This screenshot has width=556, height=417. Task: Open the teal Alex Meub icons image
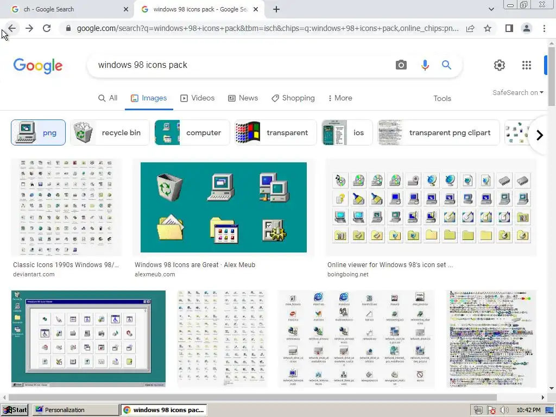pos(224,207)
